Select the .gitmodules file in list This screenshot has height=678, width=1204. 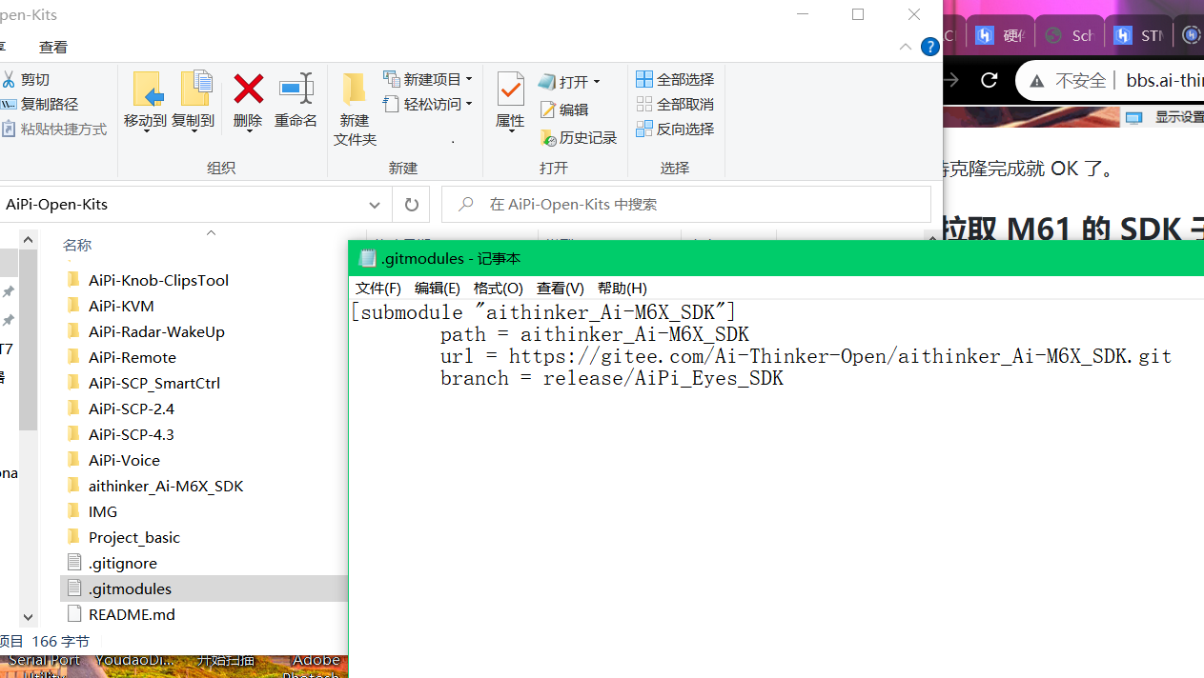point(204,588)
